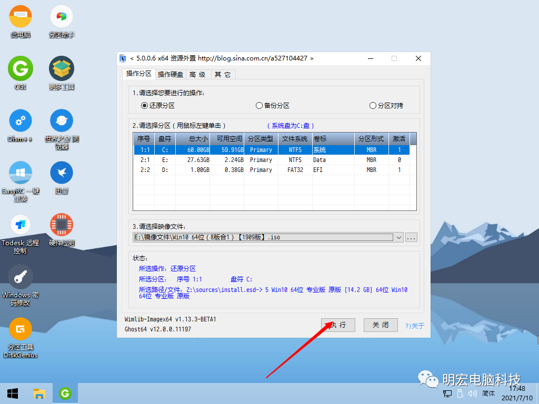Click the 可用空间 column header
The image size is (539, 404).
coord(227,139)
